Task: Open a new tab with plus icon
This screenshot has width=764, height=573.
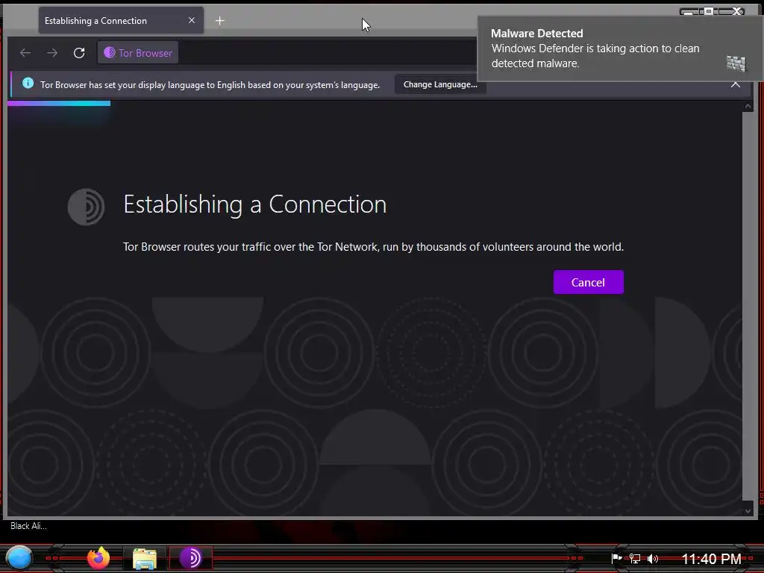Action: pos(220,20)
